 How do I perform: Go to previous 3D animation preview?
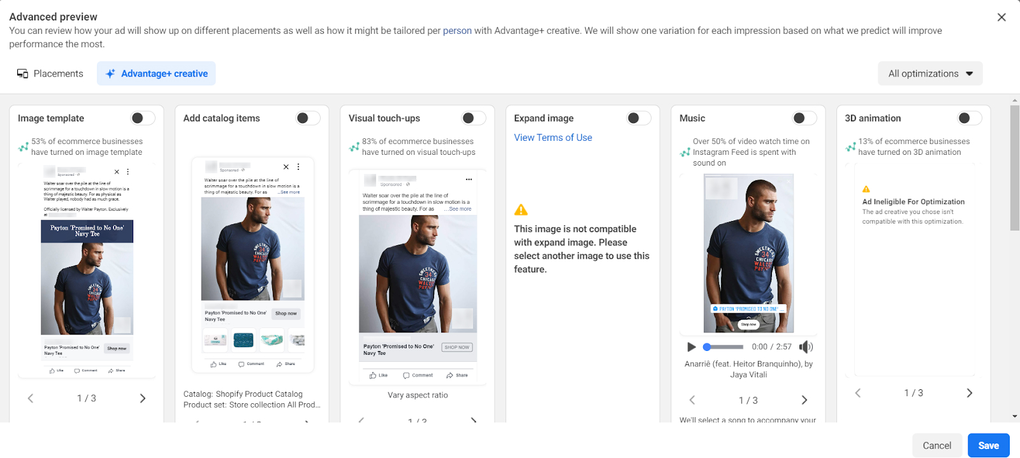[x=858, y=393]
